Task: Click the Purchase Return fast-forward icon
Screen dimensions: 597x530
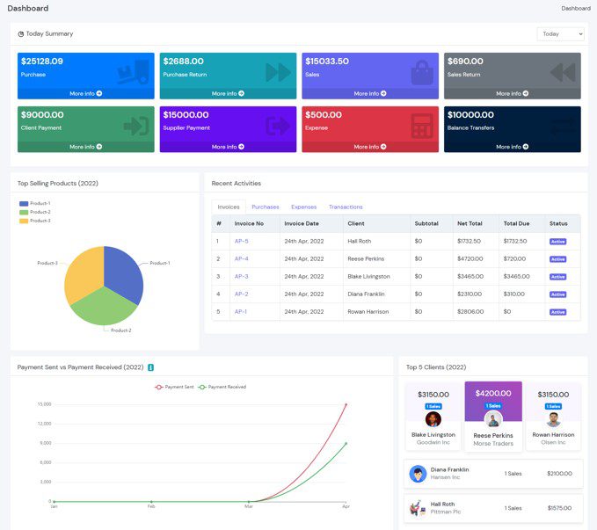Action: [x=278, y=71]
